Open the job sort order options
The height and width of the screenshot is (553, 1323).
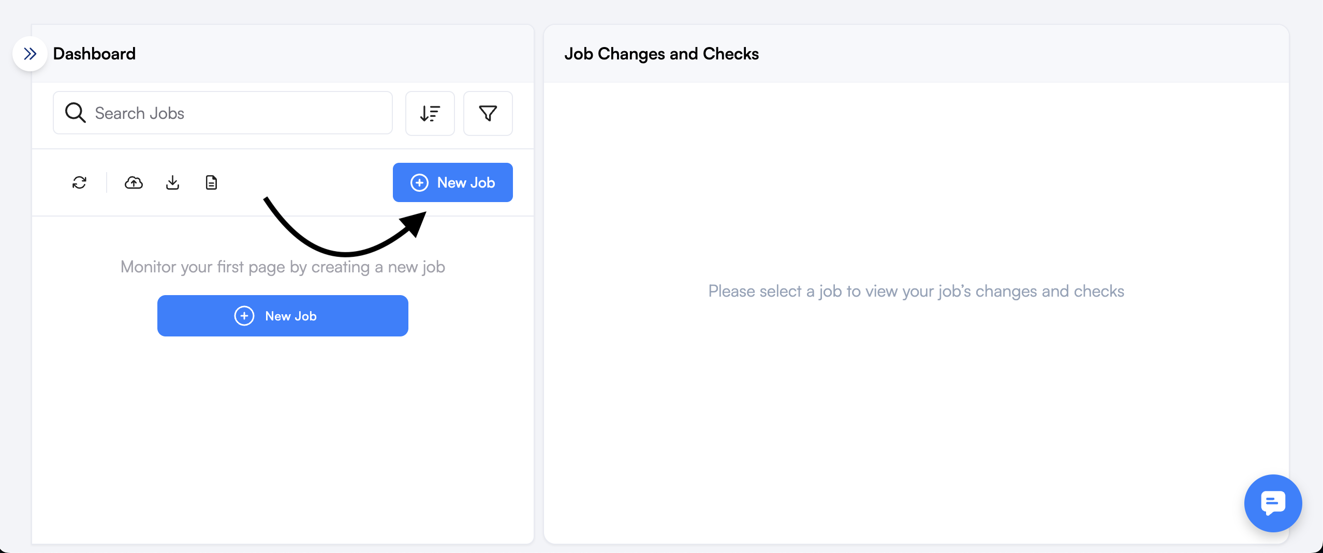[x=430, y=114]
